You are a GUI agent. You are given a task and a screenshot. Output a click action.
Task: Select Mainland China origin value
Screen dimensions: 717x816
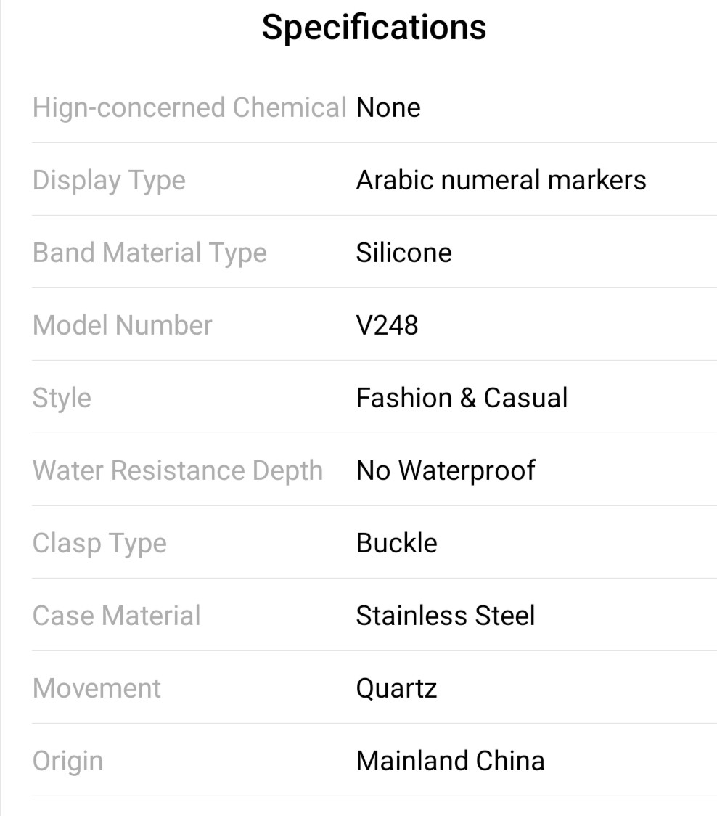coord(450,761)
